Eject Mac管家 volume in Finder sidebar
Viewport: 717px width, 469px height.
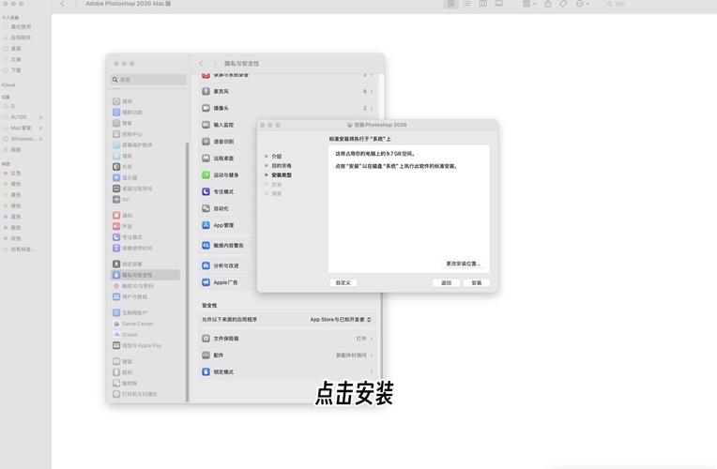click(x=40, y=128)
